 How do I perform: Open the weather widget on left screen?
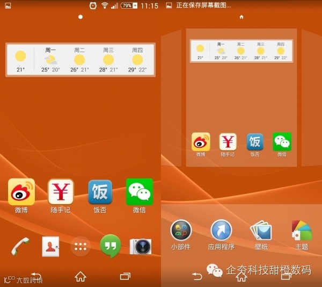80,60
